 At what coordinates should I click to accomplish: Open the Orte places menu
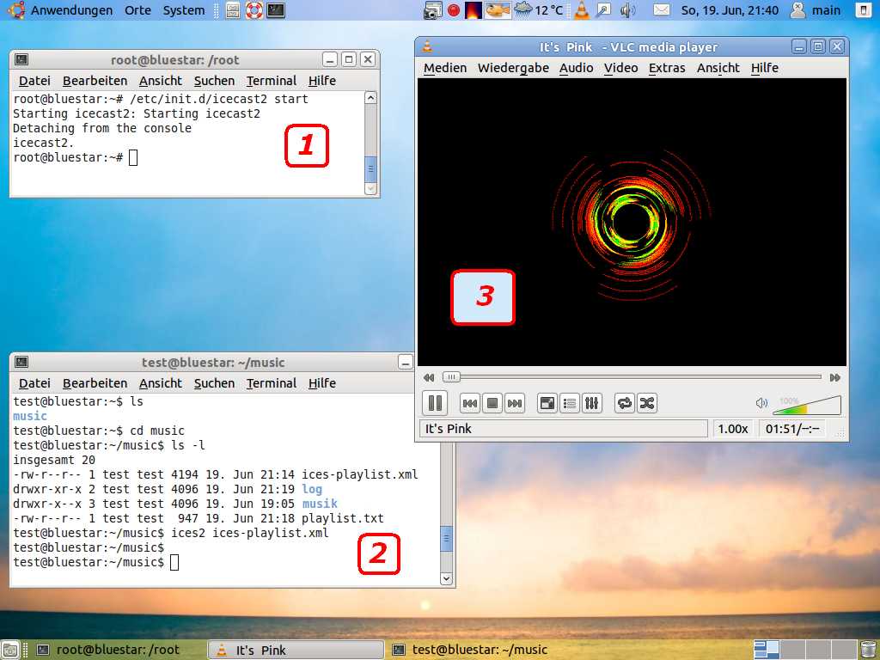click(x=137, y=10)
